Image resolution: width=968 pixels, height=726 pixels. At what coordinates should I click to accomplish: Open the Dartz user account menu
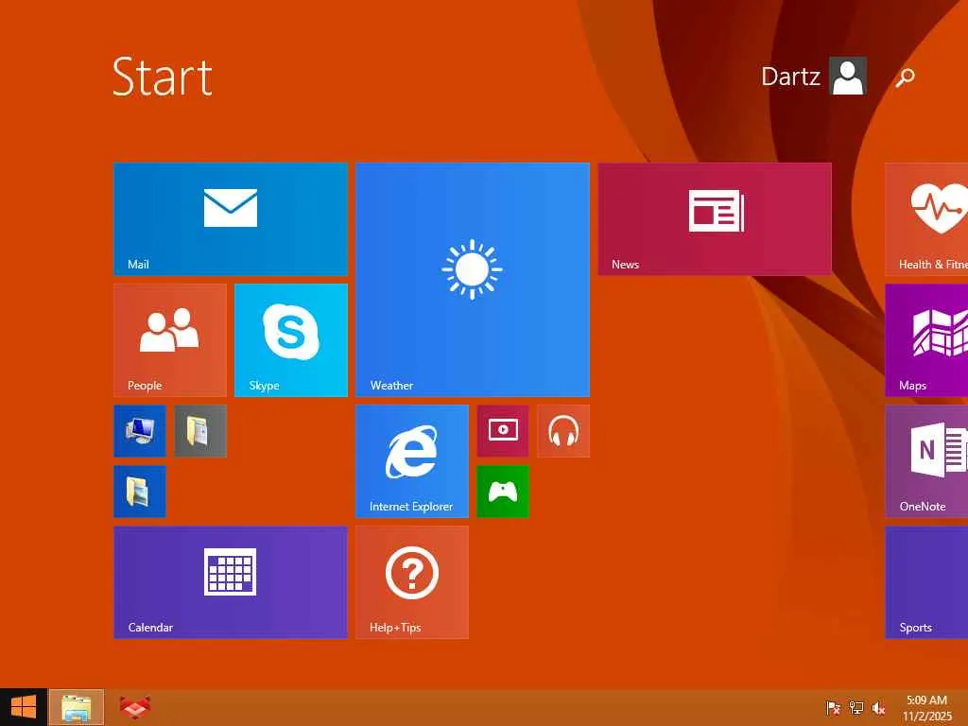coord(814,77)
